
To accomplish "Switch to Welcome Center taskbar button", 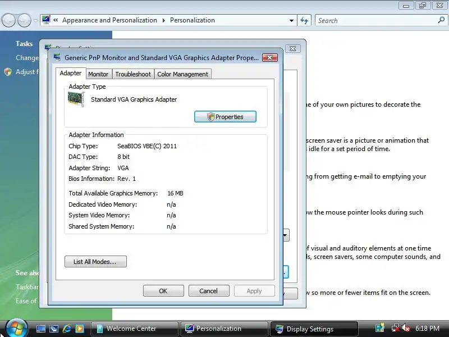I will coord(134,329).
